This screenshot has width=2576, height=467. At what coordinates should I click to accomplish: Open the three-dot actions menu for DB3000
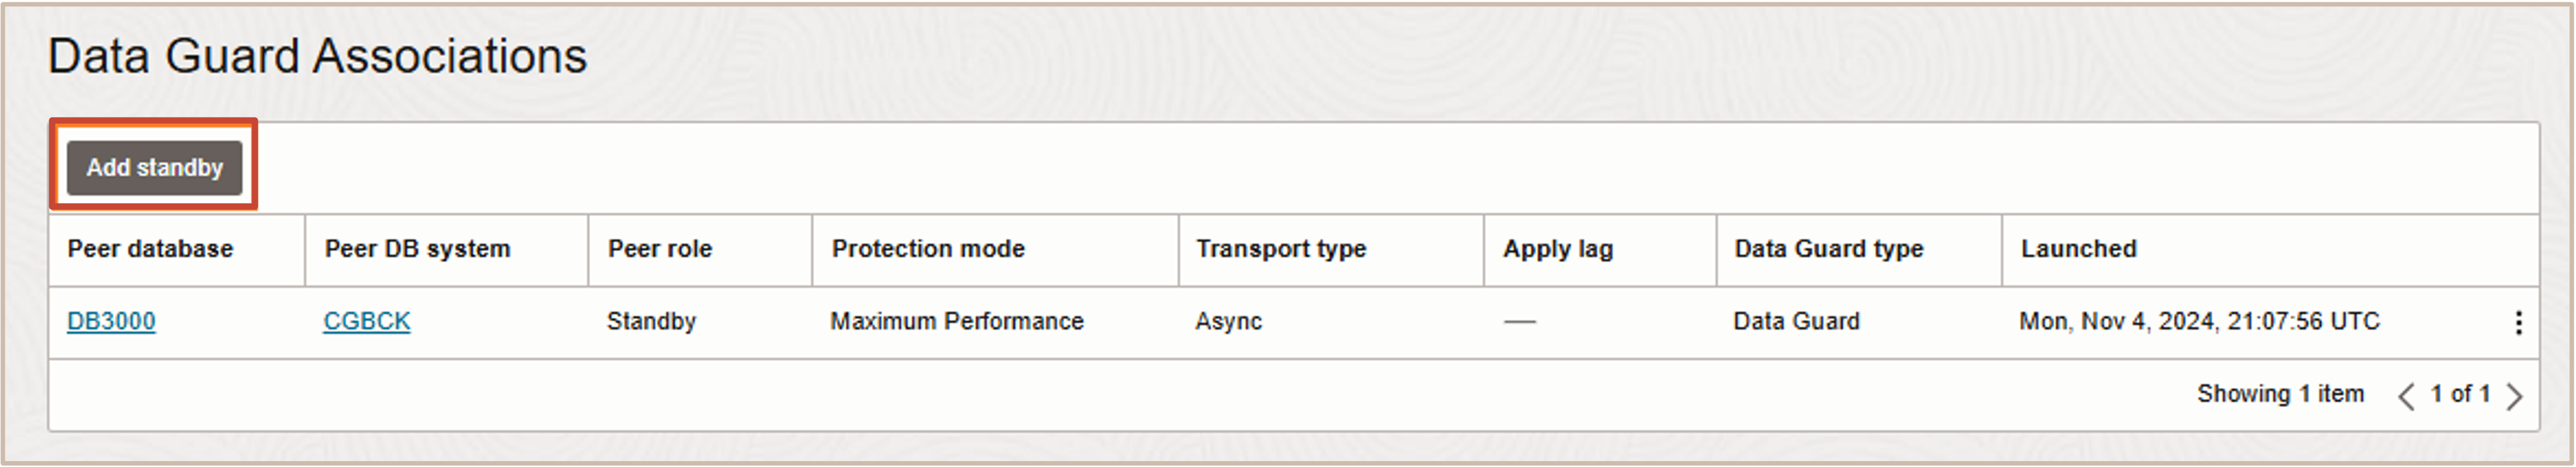[x=2518, y=322]
